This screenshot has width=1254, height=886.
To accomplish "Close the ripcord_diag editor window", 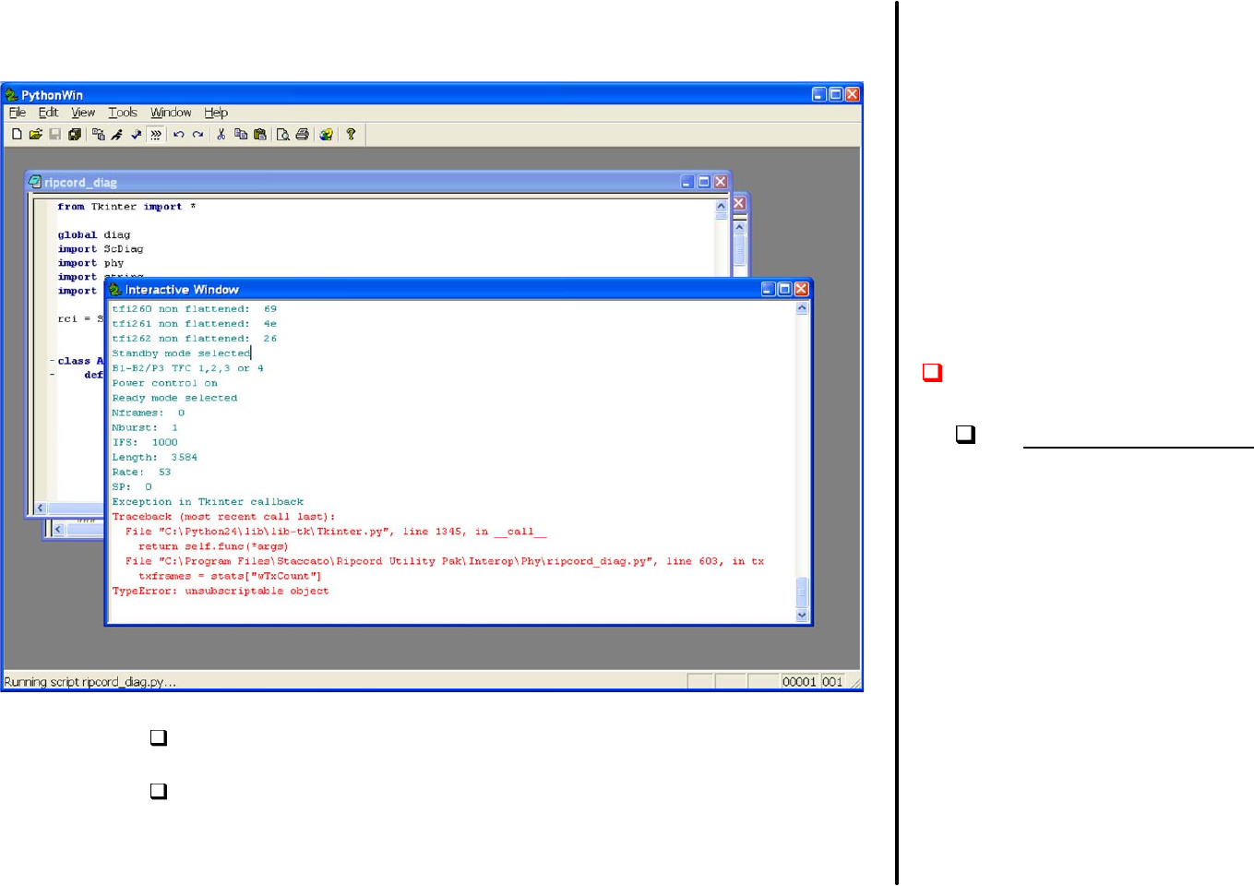I will 721,182.
